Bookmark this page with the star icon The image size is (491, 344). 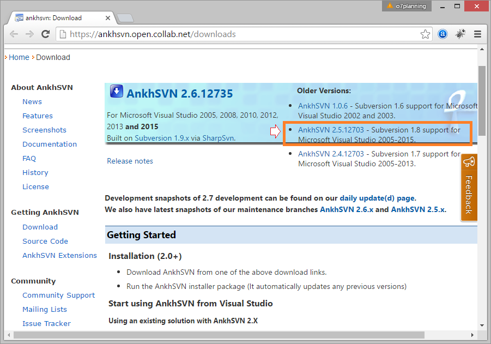[425, 34]
